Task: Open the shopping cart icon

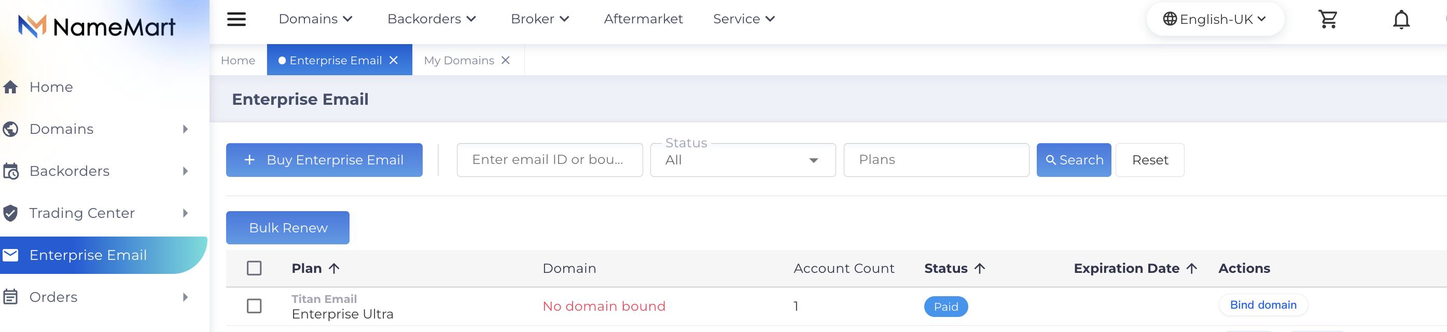Action: 1328,19
